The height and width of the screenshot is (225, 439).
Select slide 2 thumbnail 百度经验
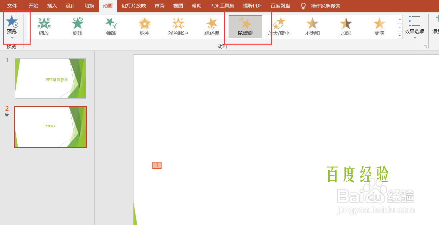[x=50, y=127]
